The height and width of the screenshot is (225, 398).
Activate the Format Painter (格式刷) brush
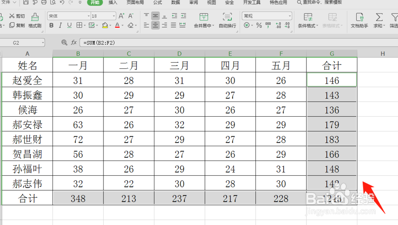tap(35, 21)
